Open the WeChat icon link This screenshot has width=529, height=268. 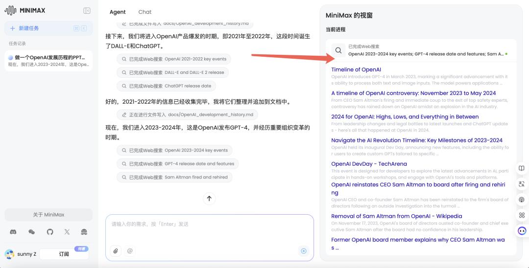[x=32, y=232]
